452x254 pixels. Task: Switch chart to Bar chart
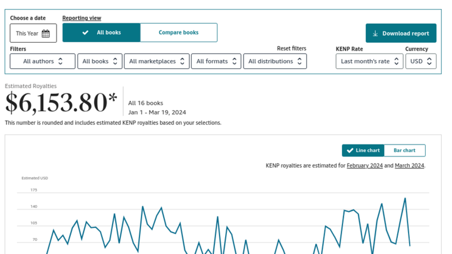pyautogui.click(x=404, y=150)
